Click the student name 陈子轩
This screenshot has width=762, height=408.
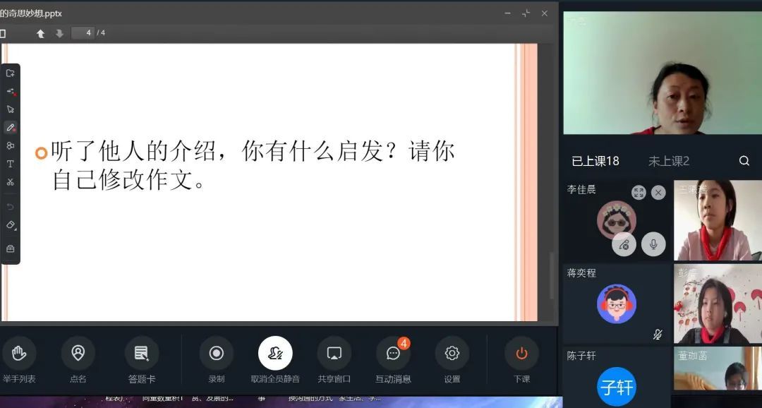[581, 356]
